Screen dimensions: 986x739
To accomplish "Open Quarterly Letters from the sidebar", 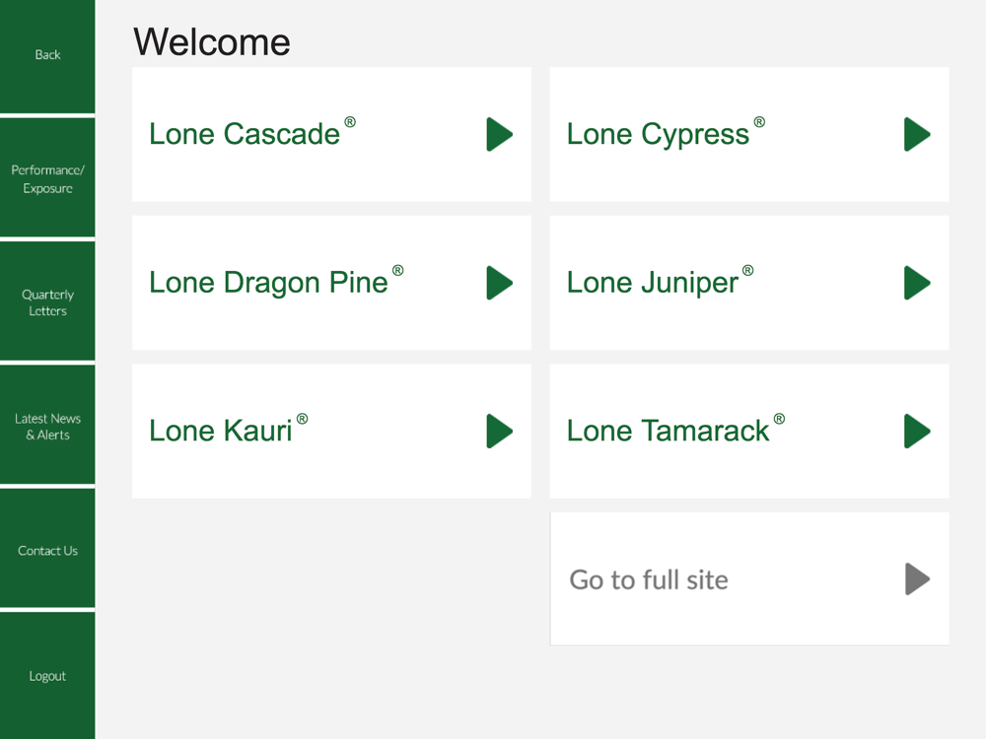I will 47,302.
